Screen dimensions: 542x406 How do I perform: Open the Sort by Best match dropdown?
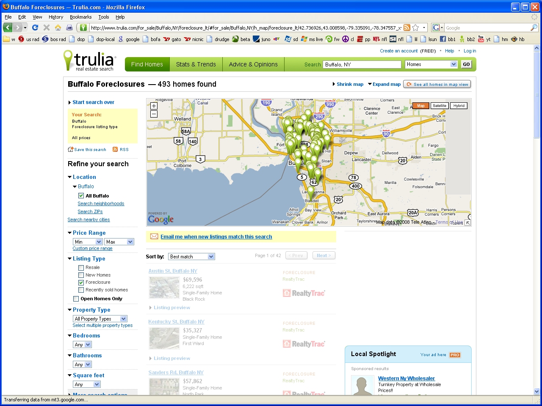coord(192,256)
